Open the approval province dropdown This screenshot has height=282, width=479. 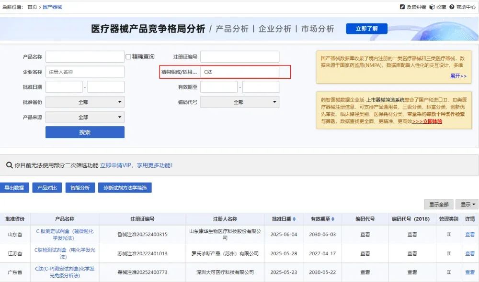(85, 102)
